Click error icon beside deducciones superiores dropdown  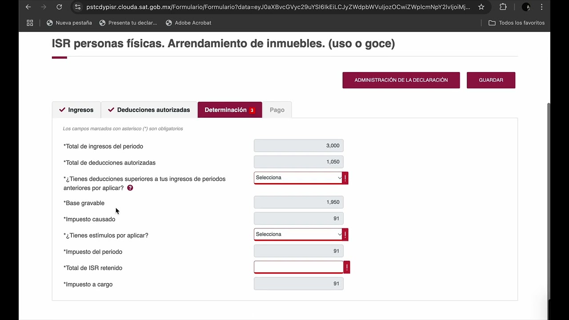[x=345, y=178]
